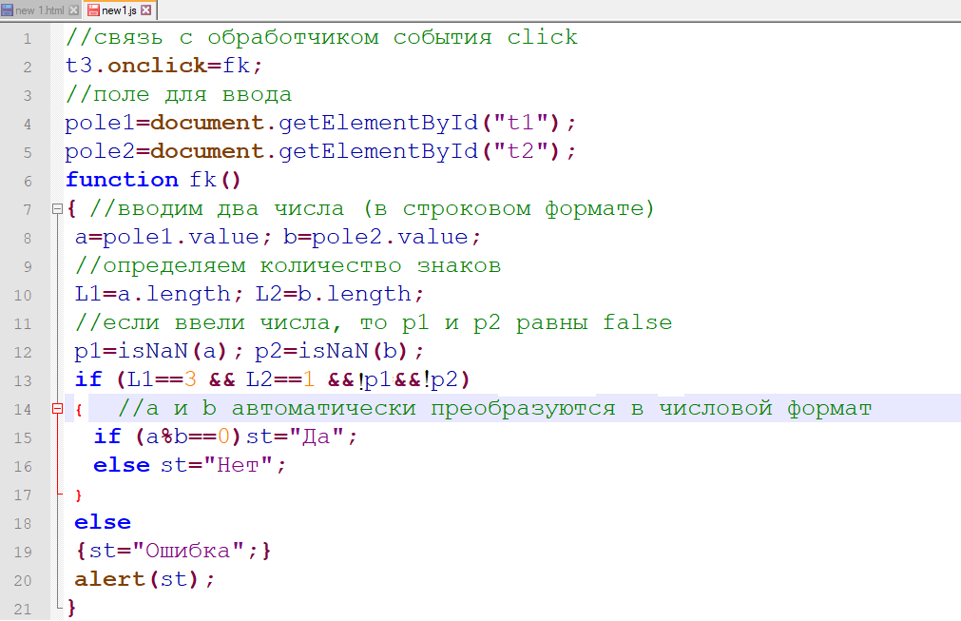Click the alert(st) statement

tap(144, 579)
